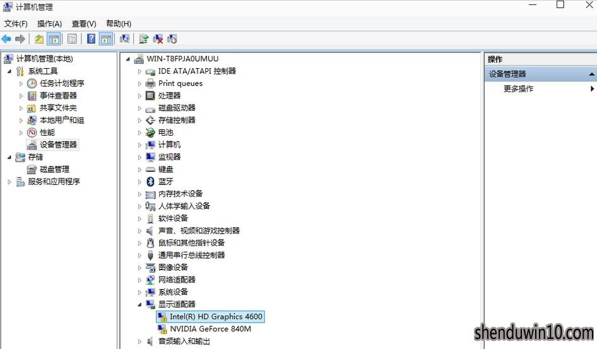Select 计算机管理(本地) root item
The height and width of the screenshot is (349, 597).
pos(45,59)
